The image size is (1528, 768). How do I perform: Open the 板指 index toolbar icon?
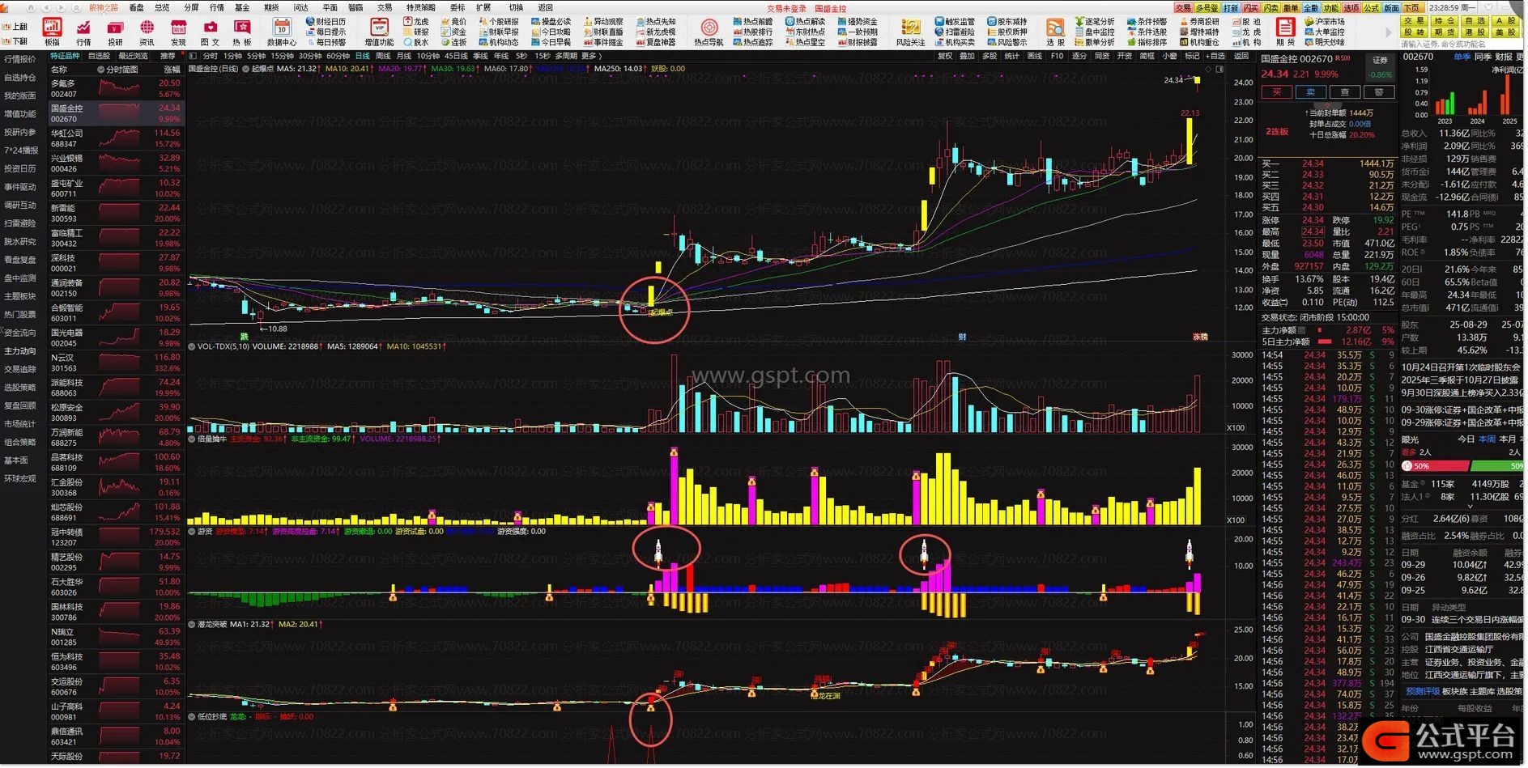tap(52, 31)
